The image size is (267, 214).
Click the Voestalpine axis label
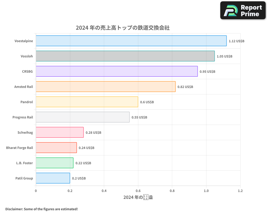coord(23,41)
